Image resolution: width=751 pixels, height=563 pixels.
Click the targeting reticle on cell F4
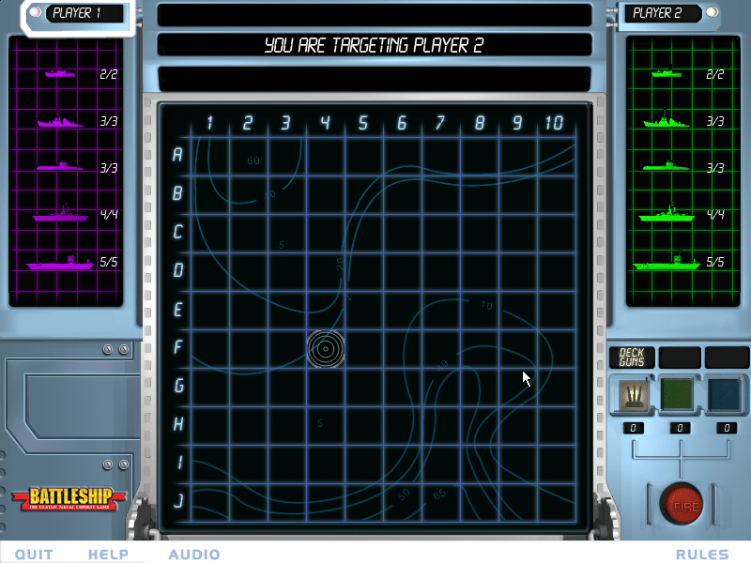[326, 349]
